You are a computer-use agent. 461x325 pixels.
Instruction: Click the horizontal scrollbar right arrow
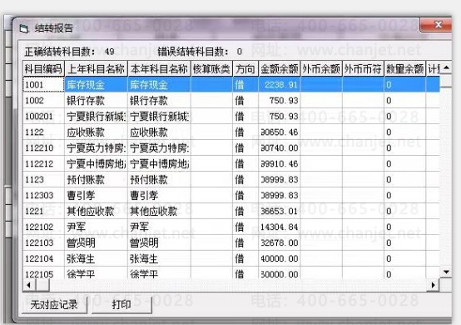(433, 285)
